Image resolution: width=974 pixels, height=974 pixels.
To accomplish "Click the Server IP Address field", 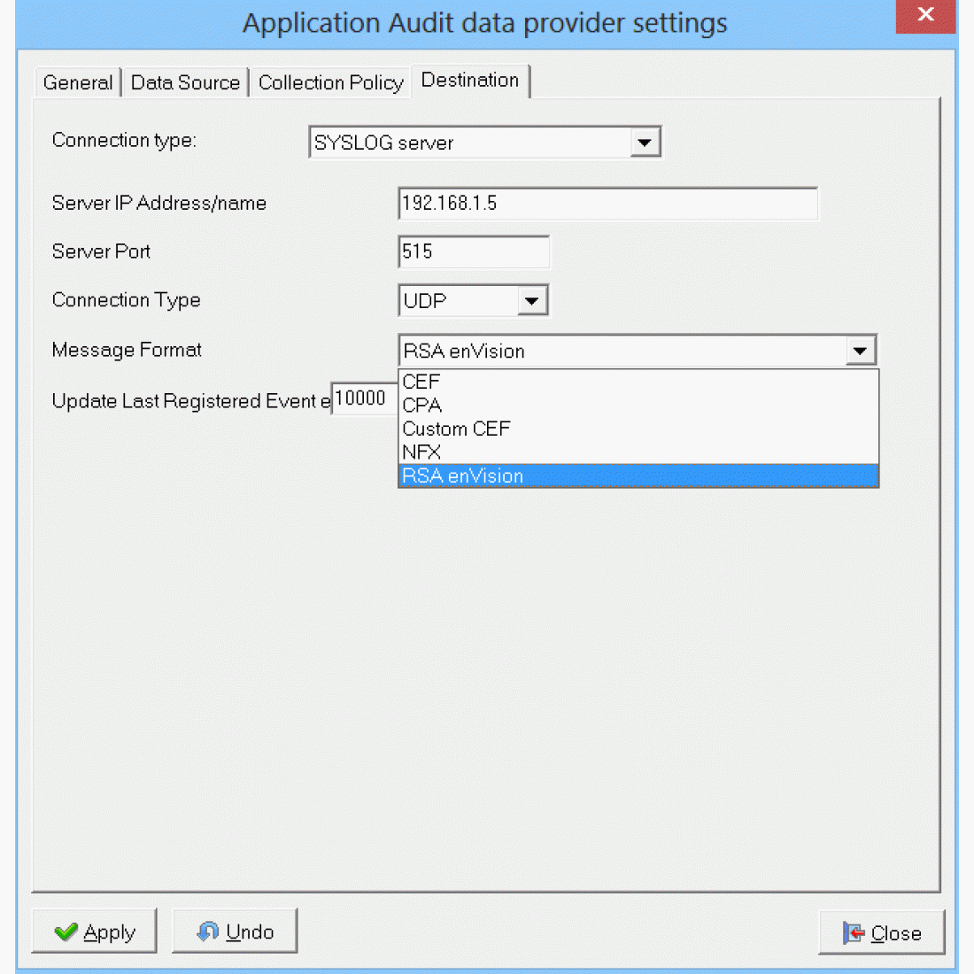I will point(607,204).
